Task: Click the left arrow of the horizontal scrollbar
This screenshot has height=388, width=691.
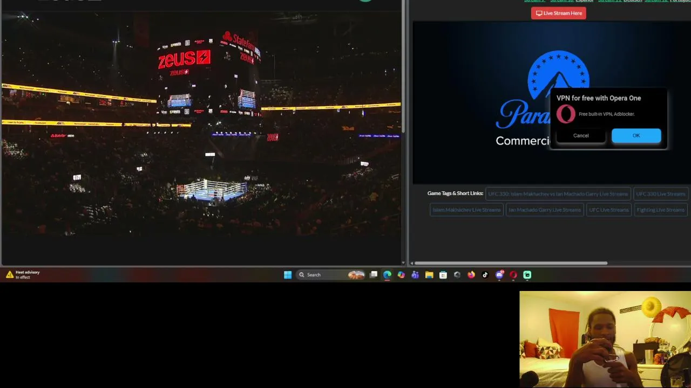Action: point(412,263)
